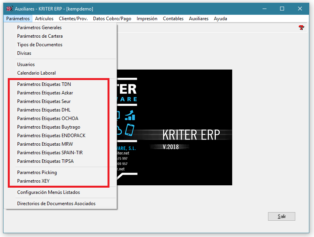This screenshot has width=314, height=237.
Task: Select Parámetros Etiquetas ENDOPACK
Action: [x=60, y=136]
